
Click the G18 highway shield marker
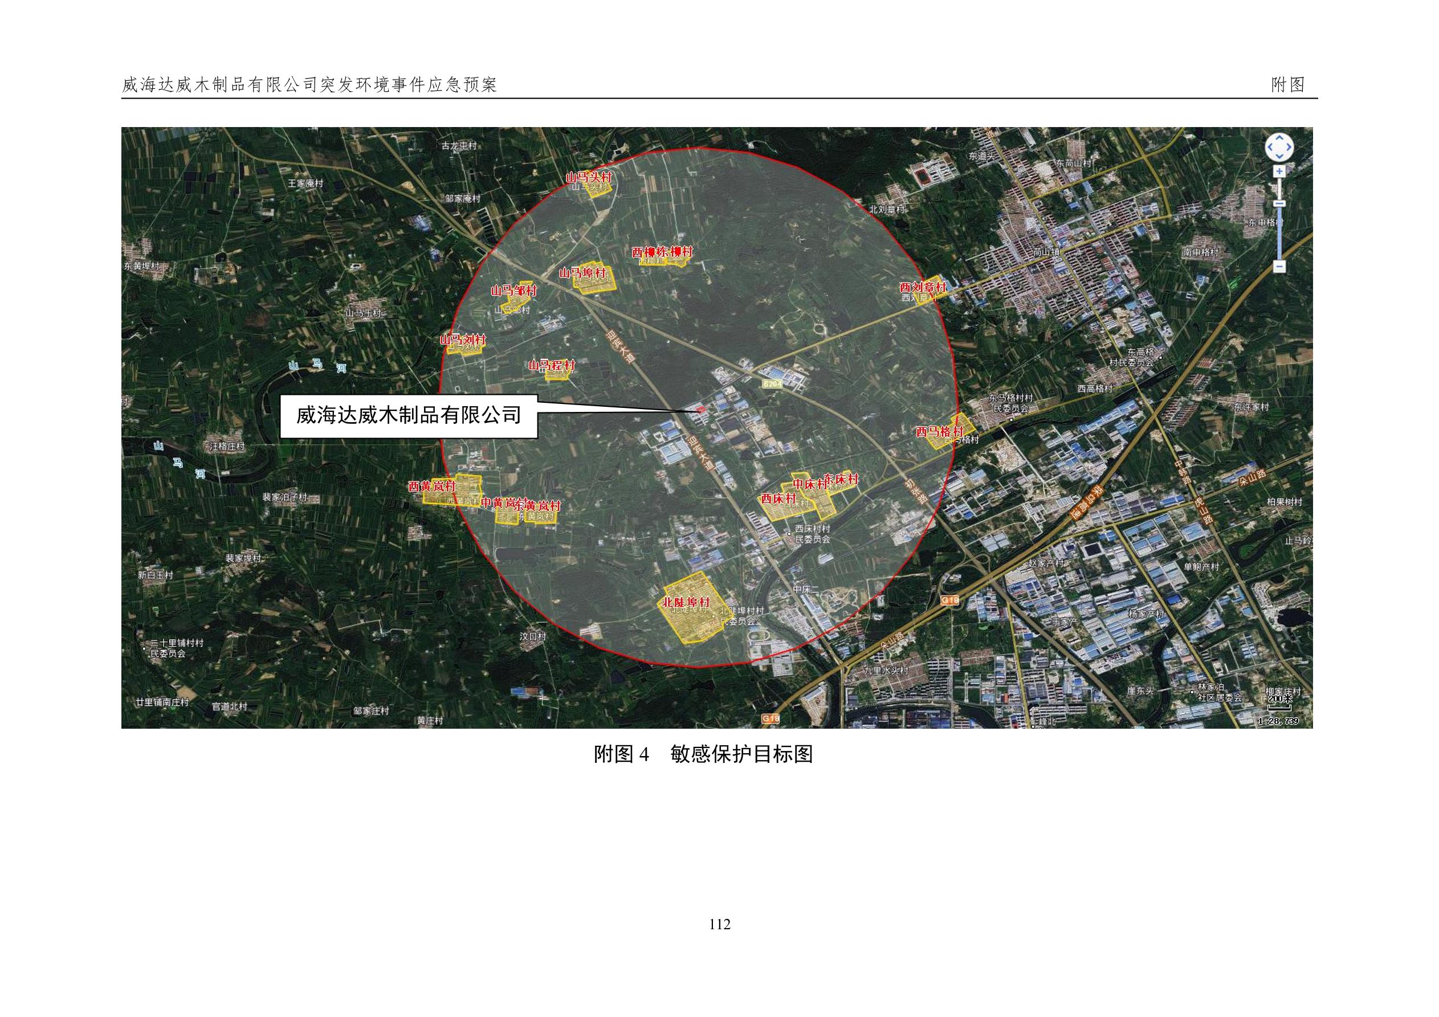coord(949,601)
